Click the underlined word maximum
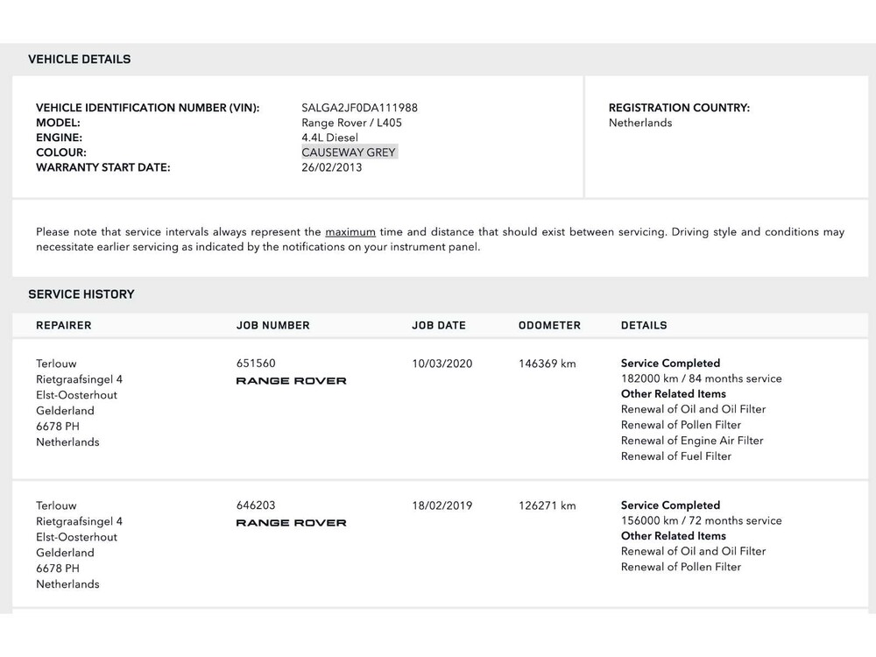The width and height of the screenshot is (876, 657). pos(350,232)
